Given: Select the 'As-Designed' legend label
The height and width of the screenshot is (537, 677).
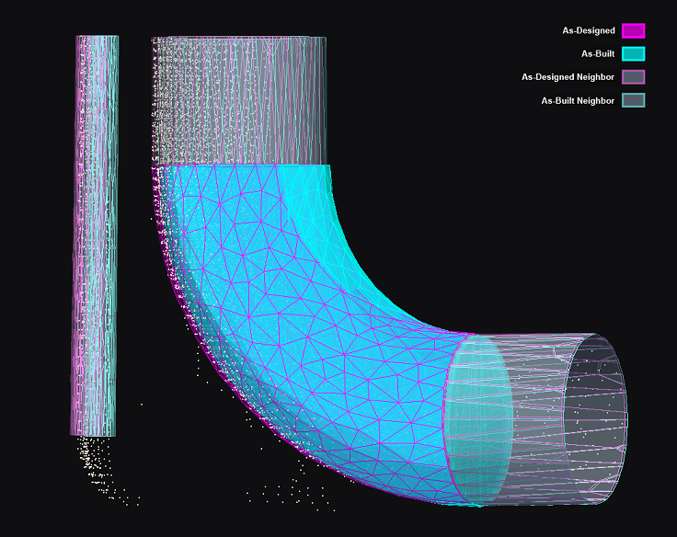Looking at the screenshot, I should (589, 30).
